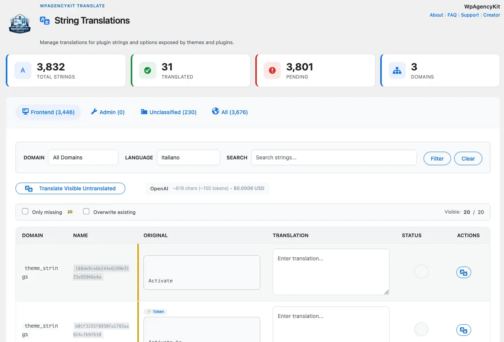Click the monitor icon on the Frontend tab

(26, 112)
